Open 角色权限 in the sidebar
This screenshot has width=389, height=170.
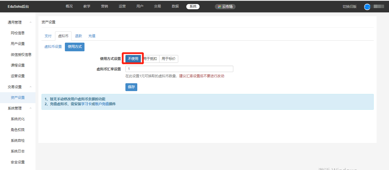pyautogui.click(x=18, y=130)
